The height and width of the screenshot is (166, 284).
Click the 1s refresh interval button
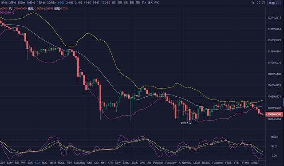tap(253, 3)
